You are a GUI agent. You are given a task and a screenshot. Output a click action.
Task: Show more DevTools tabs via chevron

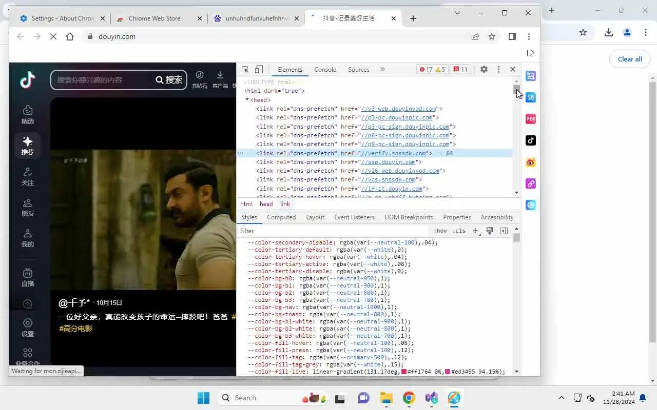pos(382,69)
